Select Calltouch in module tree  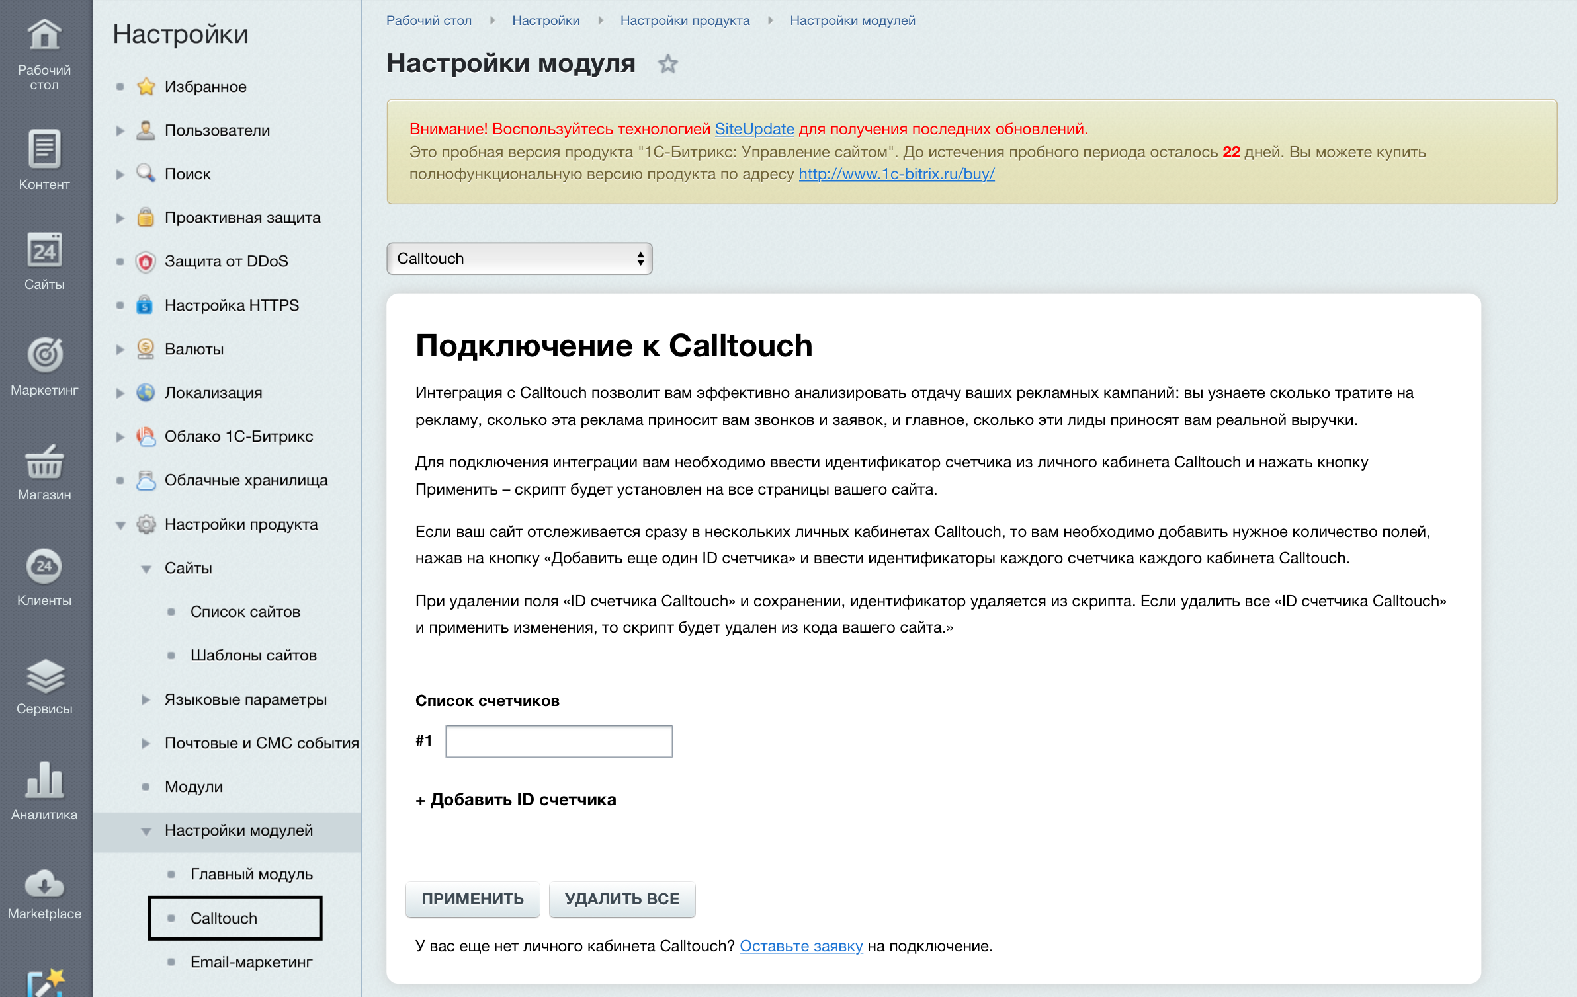coord(224,918)
